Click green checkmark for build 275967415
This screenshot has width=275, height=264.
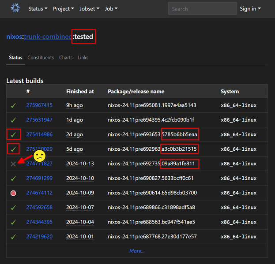tap(13, 106)
